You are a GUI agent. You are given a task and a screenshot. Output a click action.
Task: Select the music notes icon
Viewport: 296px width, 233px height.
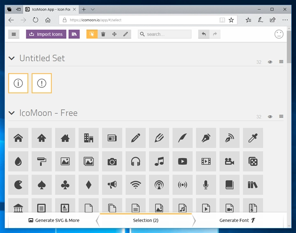159,161
